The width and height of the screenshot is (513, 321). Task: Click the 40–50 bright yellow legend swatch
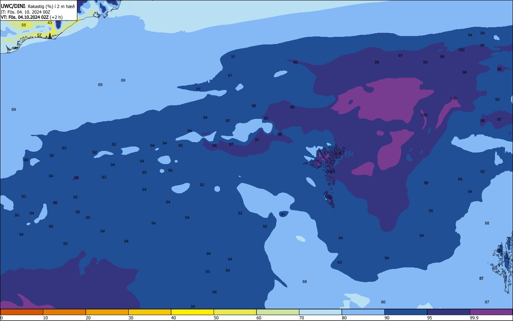click(192, 312)
